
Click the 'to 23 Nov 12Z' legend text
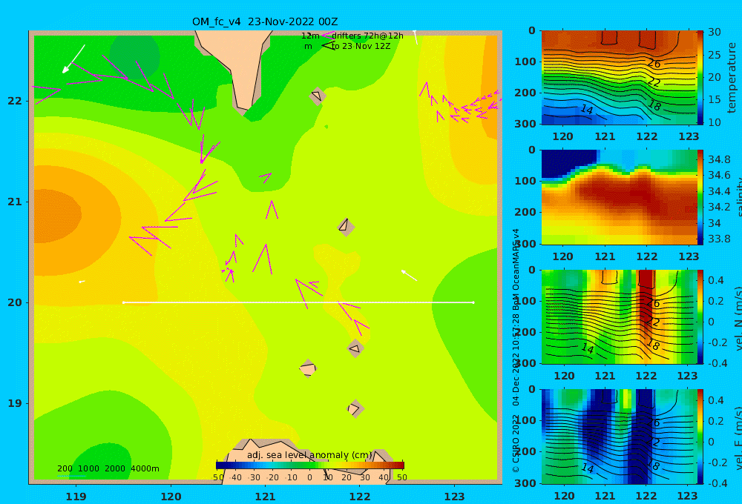(x=361, y=47)
